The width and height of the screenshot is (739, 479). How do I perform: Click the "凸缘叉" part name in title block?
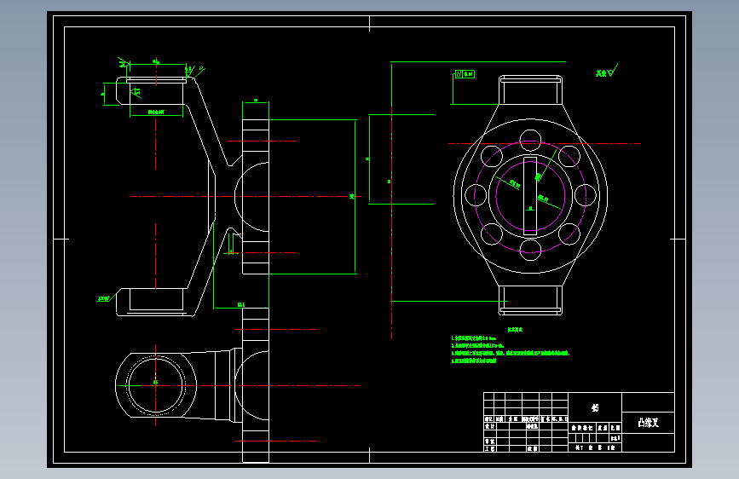tap(648, 423)
